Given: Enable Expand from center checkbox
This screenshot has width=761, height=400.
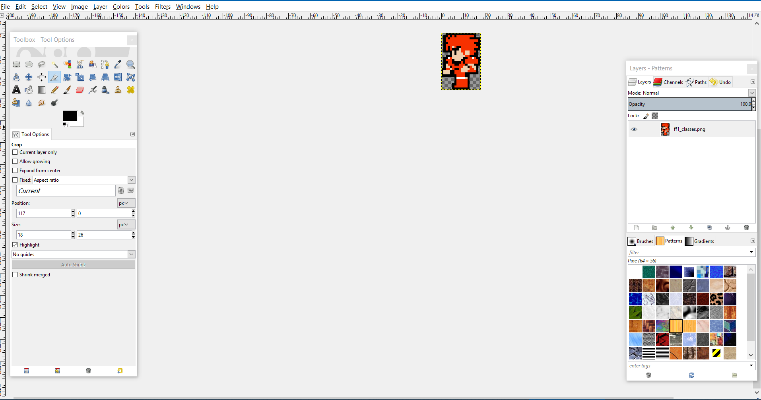Looking at the screenshot, I should [15, 171].
